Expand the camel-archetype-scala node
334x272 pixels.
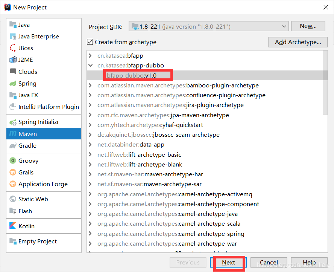90,223
